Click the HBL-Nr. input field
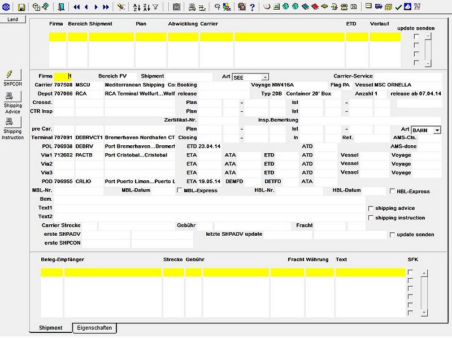 click(x=299, y=190)
